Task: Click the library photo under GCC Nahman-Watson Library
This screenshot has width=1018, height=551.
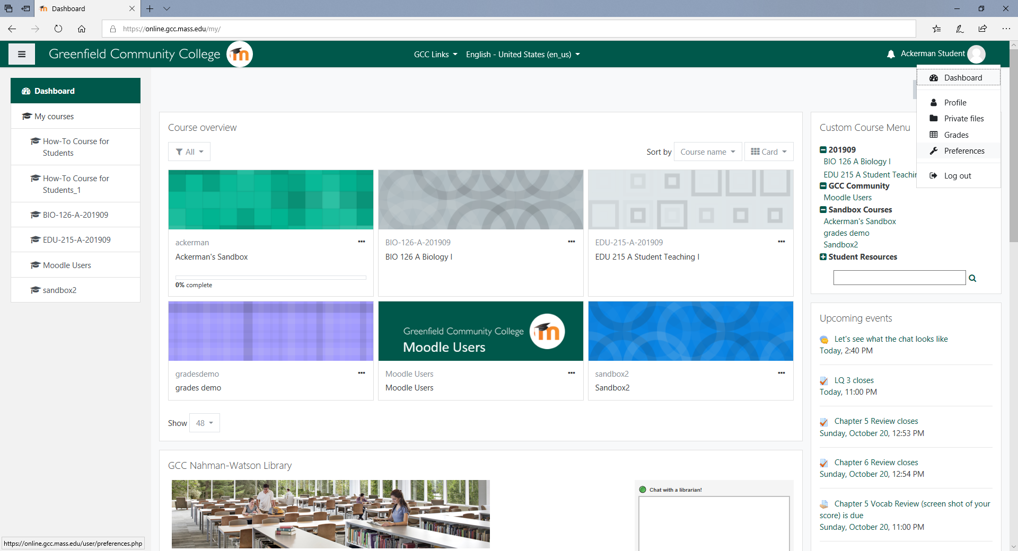Action: tap(331, 514)
